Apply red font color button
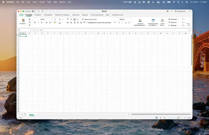 tap(60, 22)
